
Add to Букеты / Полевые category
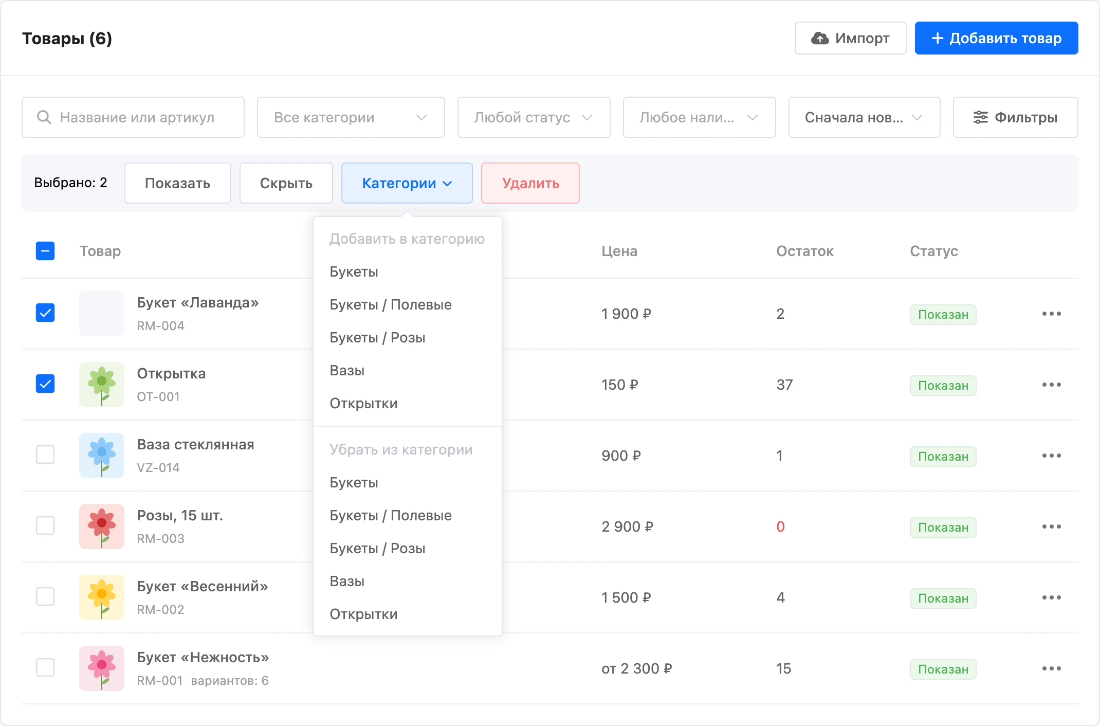pos(391,304)
